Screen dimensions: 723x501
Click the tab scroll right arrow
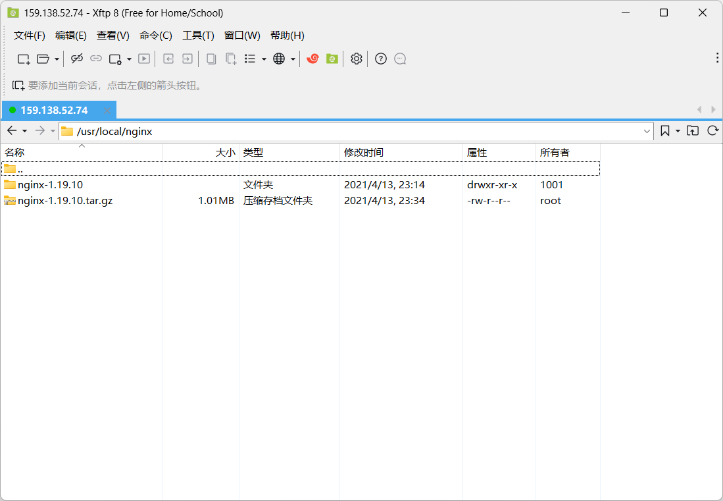(x=713, y=110)
